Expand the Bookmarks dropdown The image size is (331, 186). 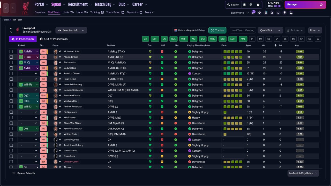[x=240, y=13]
